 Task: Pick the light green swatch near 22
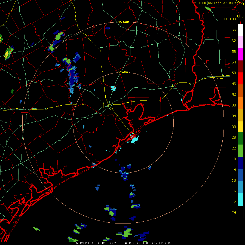pyautogui.click(x=240, y=151)
